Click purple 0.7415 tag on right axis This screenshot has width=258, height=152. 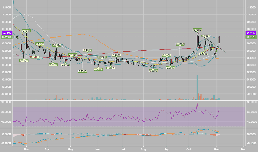[251, 33]
